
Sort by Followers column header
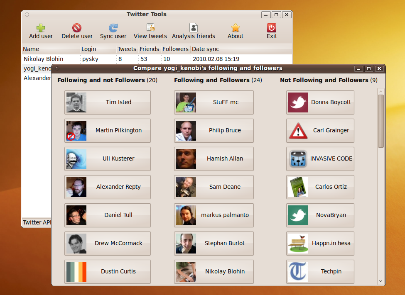click(x=176, y=49)
